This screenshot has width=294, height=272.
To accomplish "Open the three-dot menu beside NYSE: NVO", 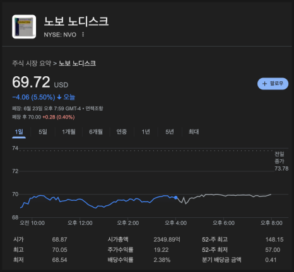I will [x=83, y=35].
